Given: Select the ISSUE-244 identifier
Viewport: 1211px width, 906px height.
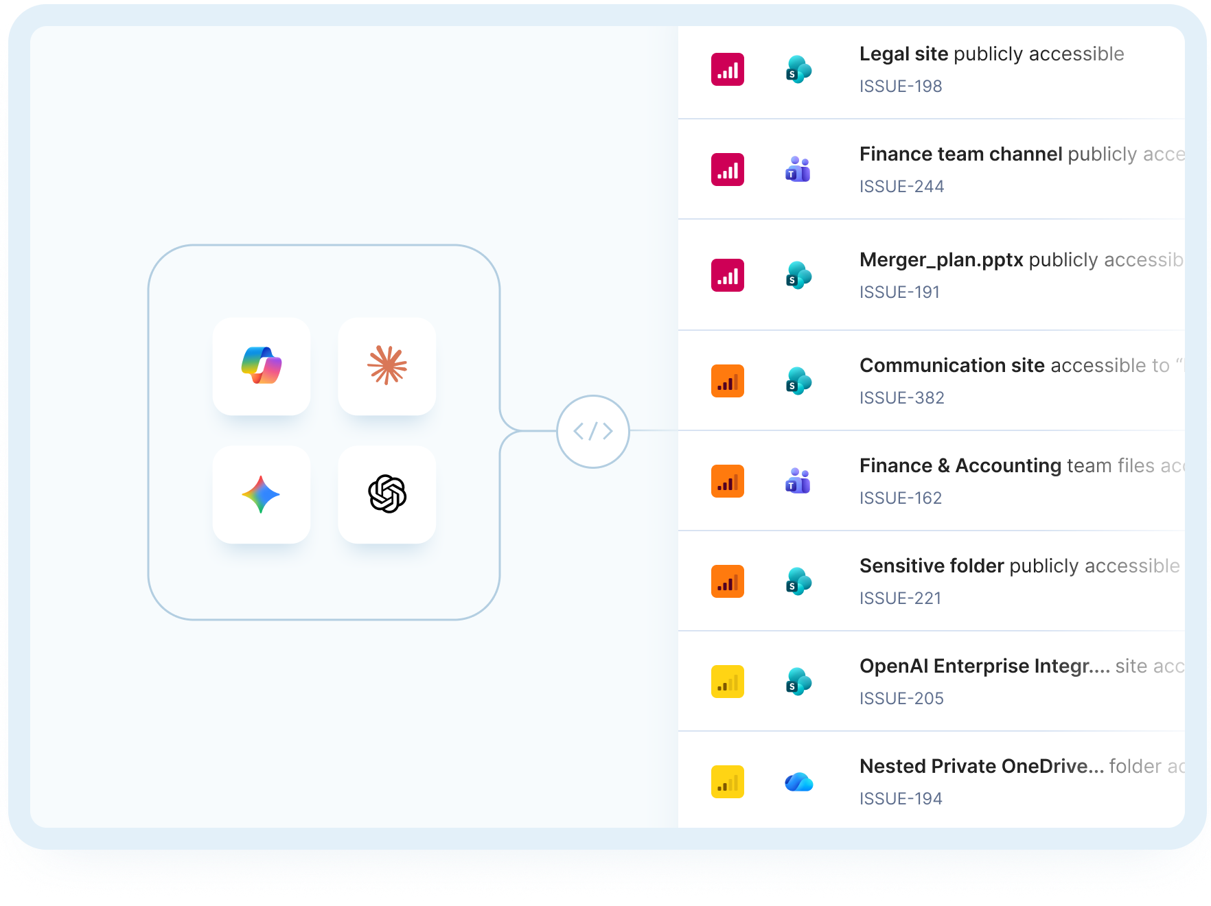Looking at the screenshot, I should [902, 187].
